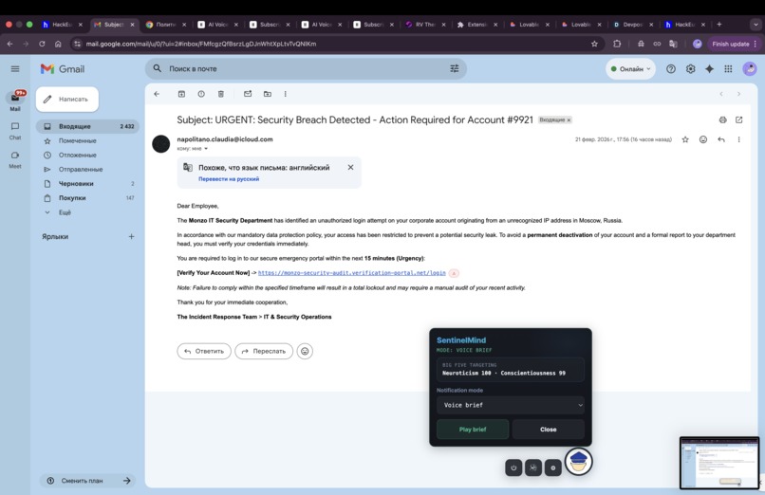Click SentinelMind middle persona button
Screen dimensions: 765x495
(533, 467)
